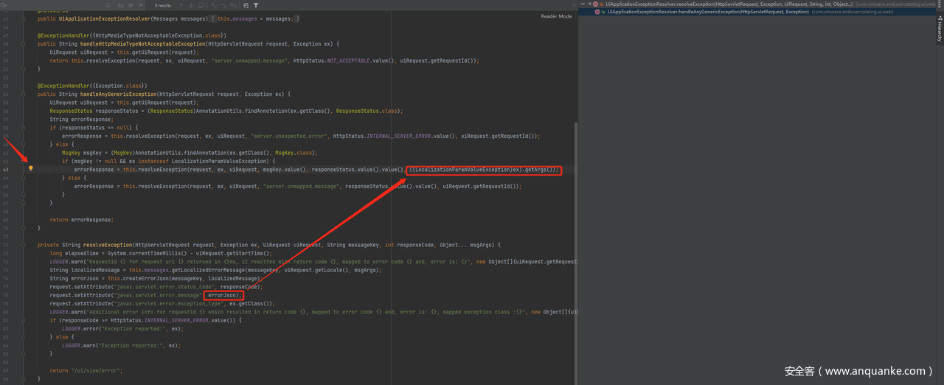
Task: Toggle regex search option
Action: [141, 5]
